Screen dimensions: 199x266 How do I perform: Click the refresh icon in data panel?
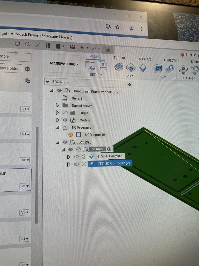click(x=17, y=44)
